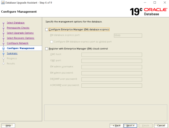Click the Database Upgrade Assistant title bar icon
This screenshot has height=128, width=169.
(x=3, y=2)
